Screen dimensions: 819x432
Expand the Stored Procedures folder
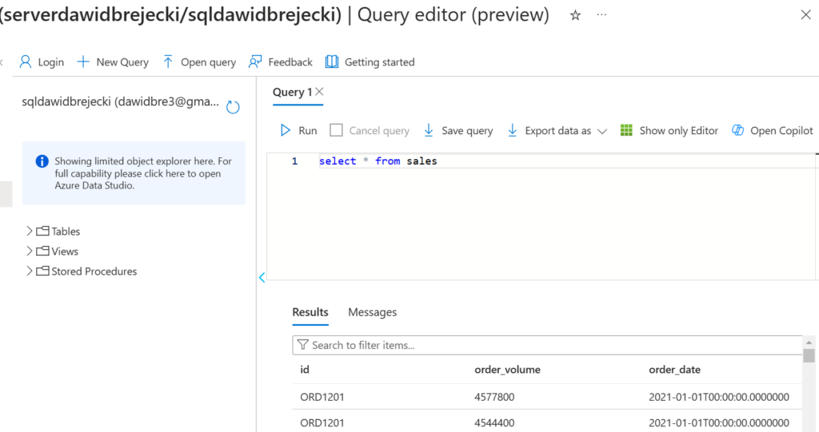[30, 271]
